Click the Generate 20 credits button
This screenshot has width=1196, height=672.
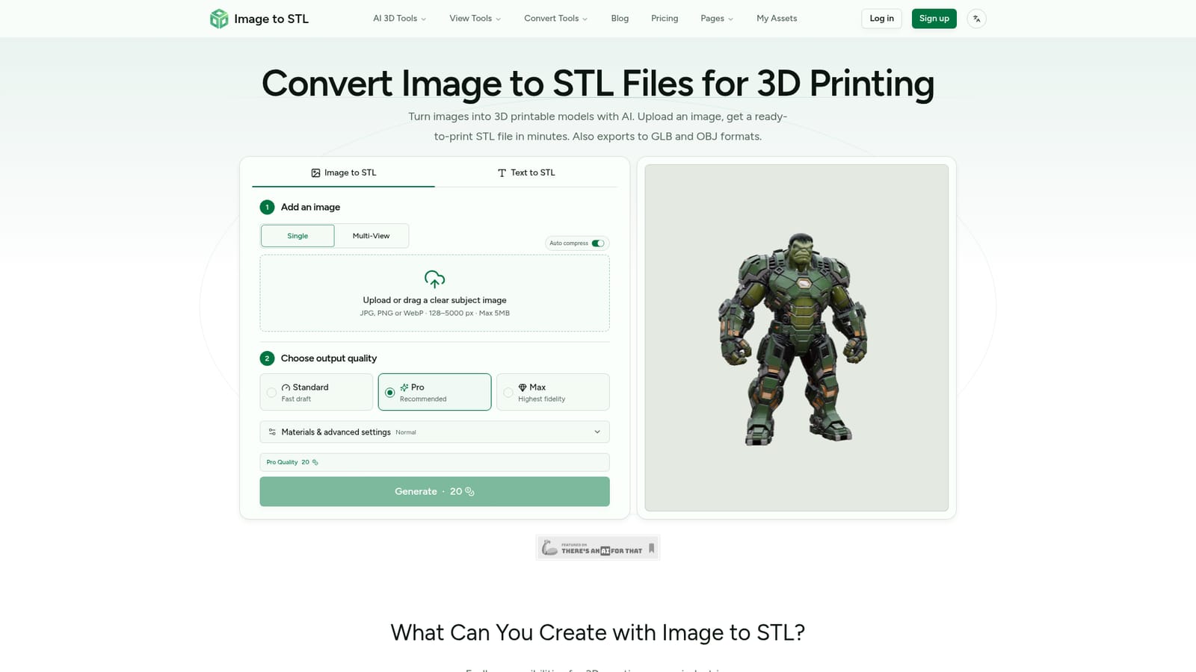[434, 491]
